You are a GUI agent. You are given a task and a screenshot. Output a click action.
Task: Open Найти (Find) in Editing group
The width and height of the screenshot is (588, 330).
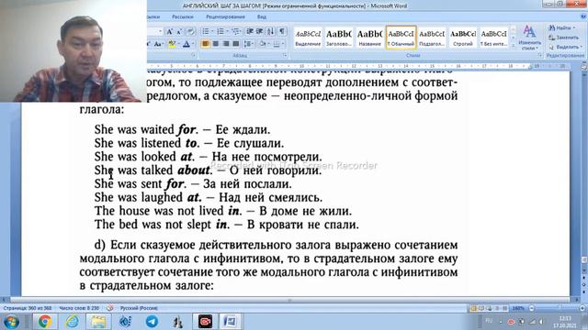point(561,28)
